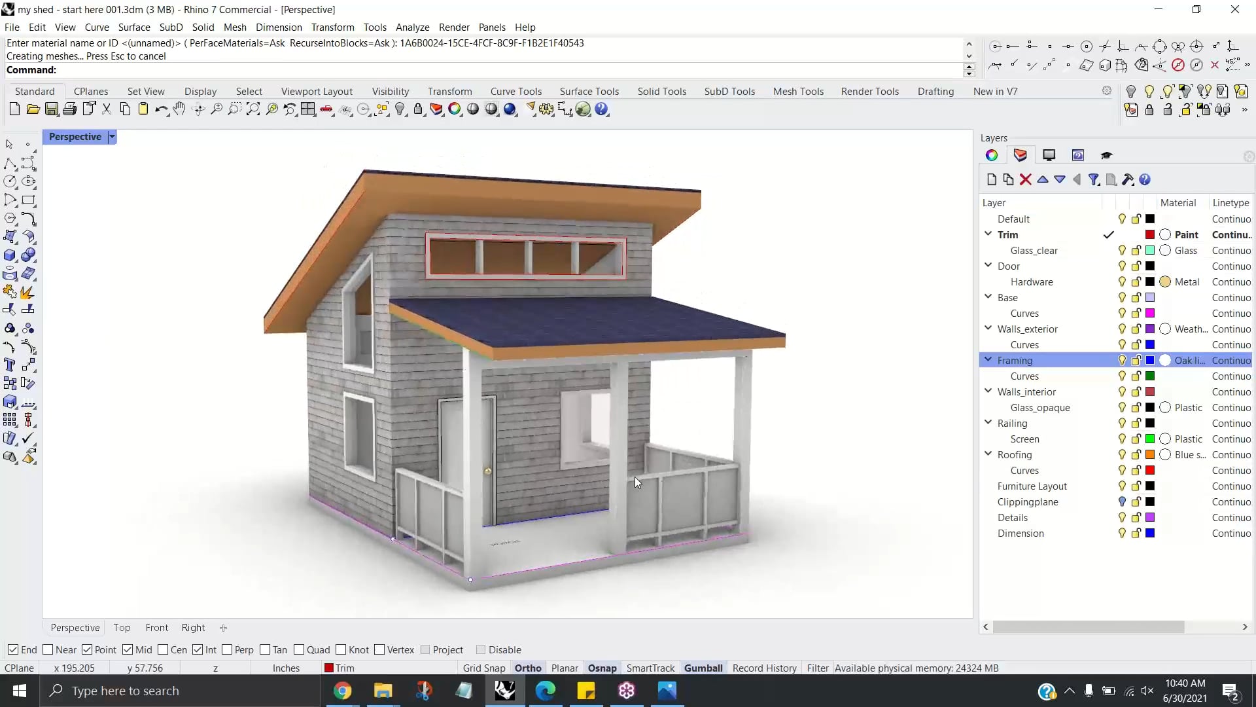This screenshot has height=707, width=1256.
Task: Click the Print icon in toolbar
Action: point(69,109)
